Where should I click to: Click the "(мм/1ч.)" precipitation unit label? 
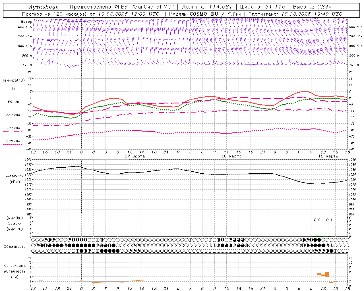point(15,229)
